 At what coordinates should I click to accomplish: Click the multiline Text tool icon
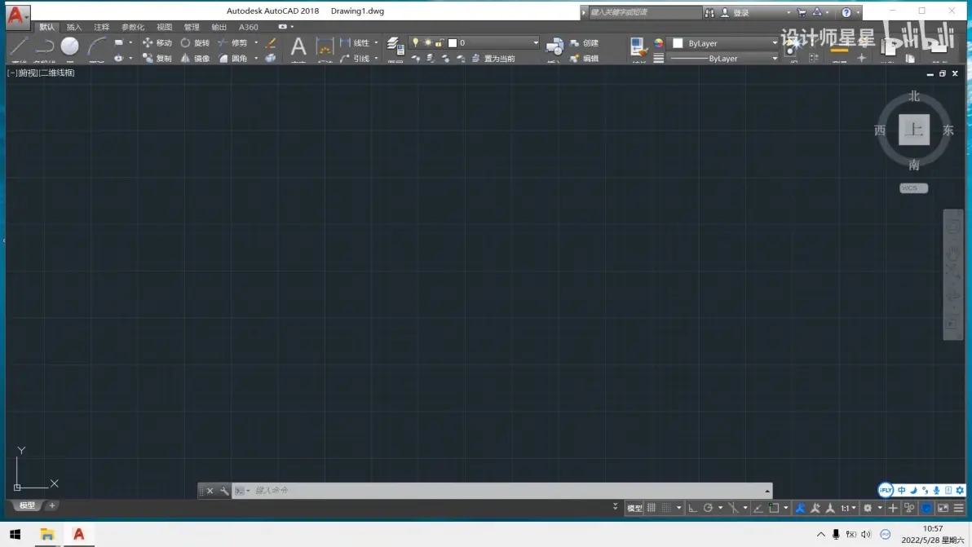click(x=298, y=47)
